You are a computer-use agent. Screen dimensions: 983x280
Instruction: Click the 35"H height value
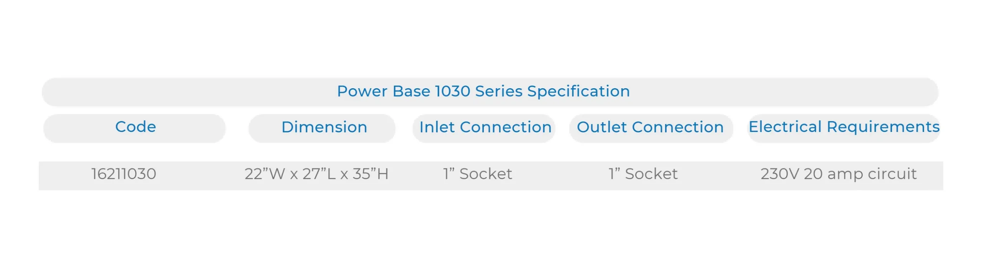coord(370,174)
